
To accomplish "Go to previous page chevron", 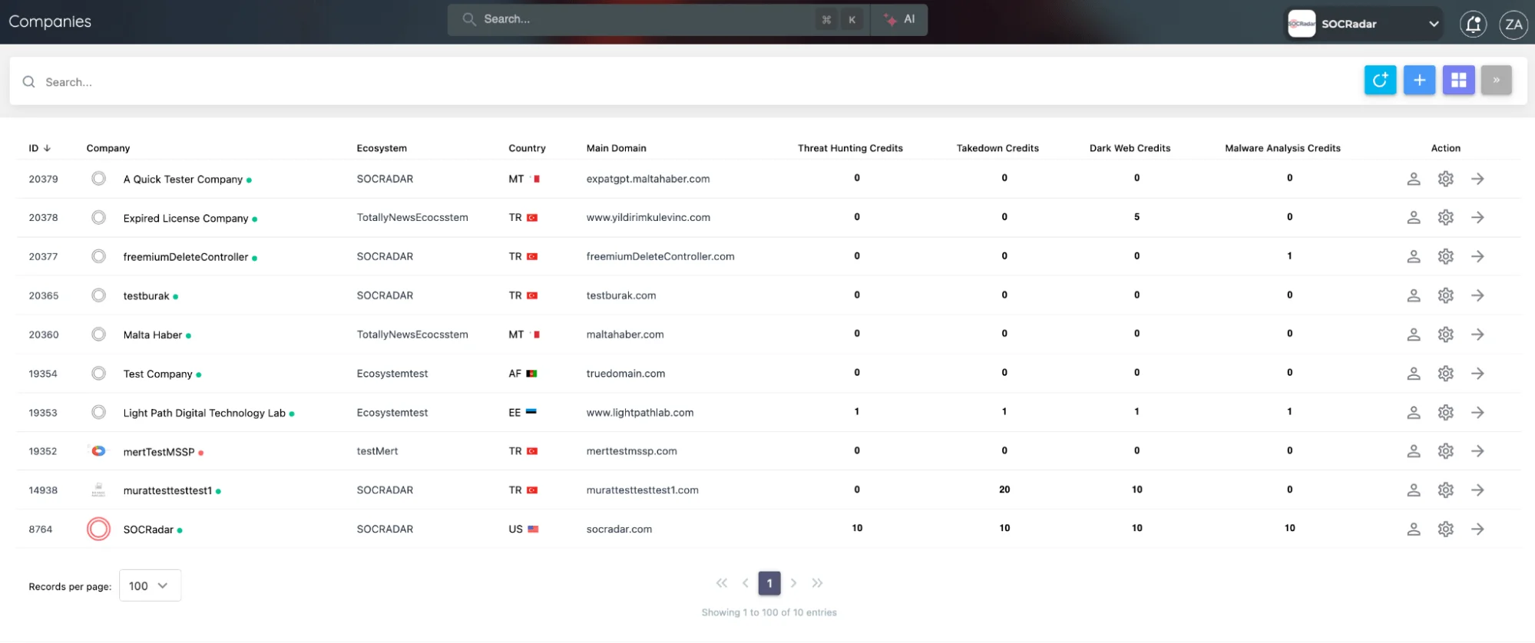I will (x=745, y=583).
